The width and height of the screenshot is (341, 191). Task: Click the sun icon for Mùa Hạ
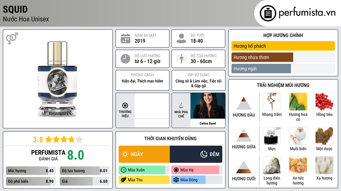(x=176, y=170)
